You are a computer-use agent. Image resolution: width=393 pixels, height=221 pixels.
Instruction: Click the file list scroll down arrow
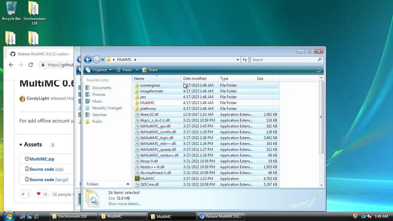pyautogui.click(x=321, y=185)
